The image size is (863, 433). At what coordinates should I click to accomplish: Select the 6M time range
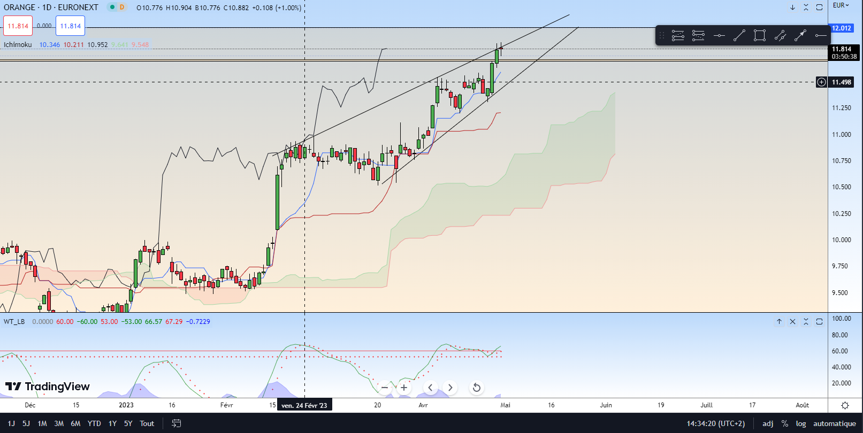(x=75, y=423)
